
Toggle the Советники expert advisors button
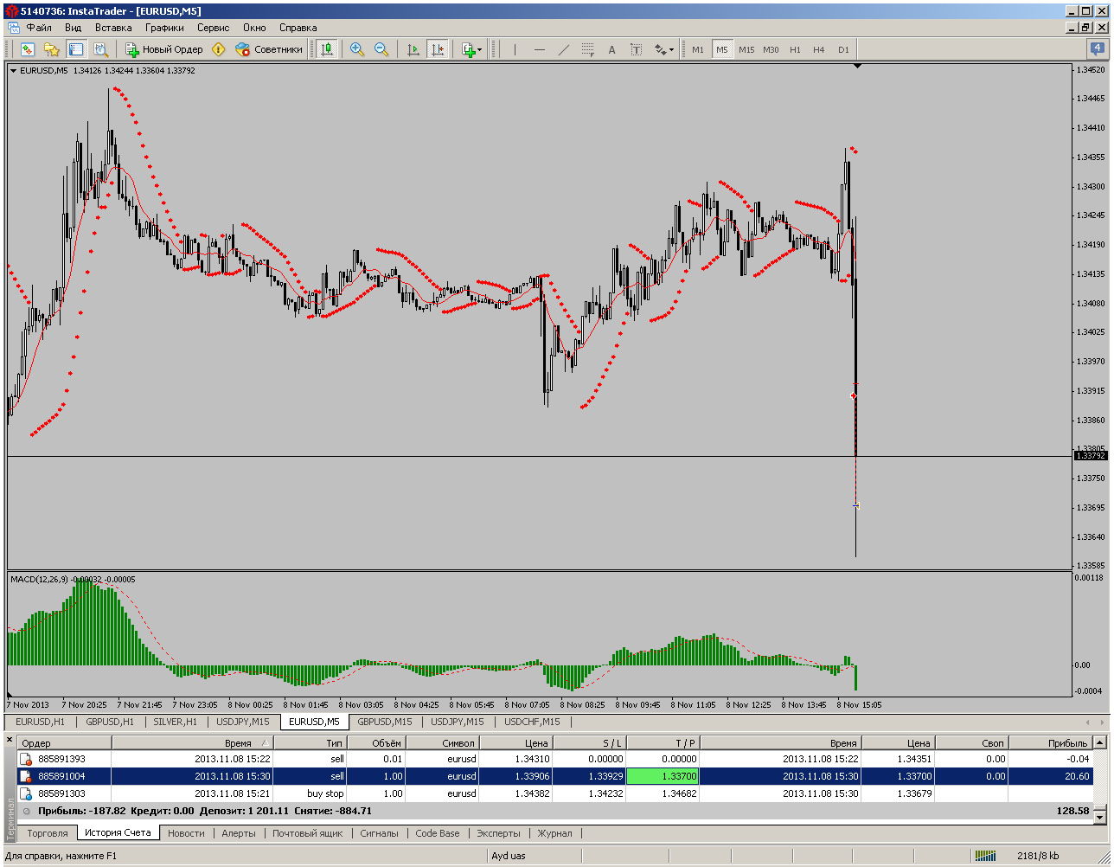point(269,49)
